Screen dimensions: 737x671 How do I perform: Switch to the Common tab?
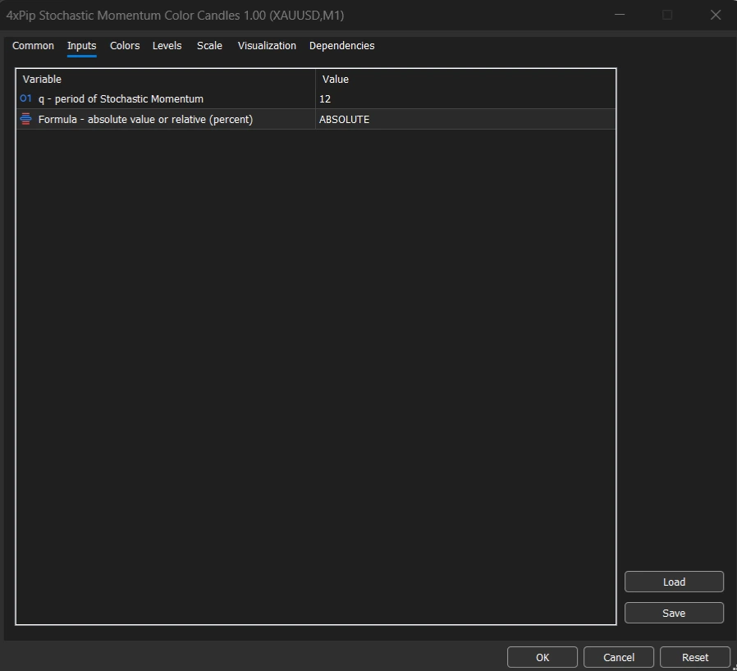coord(33,46)
